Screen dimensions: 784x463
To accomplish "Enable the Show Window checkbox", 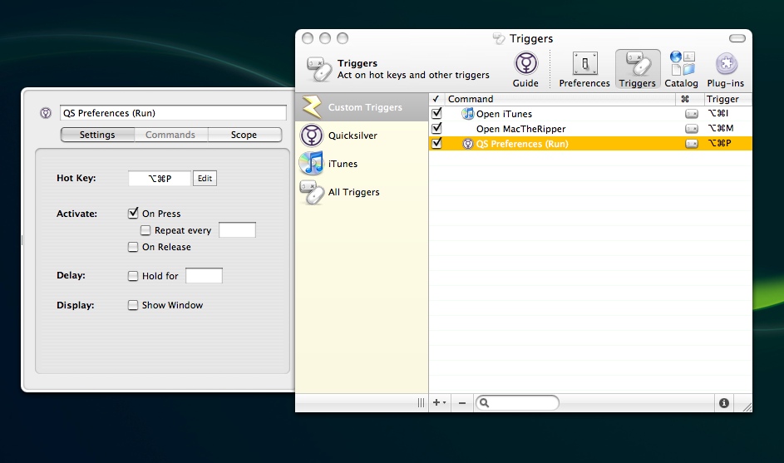I will click(x=133, y=305).
